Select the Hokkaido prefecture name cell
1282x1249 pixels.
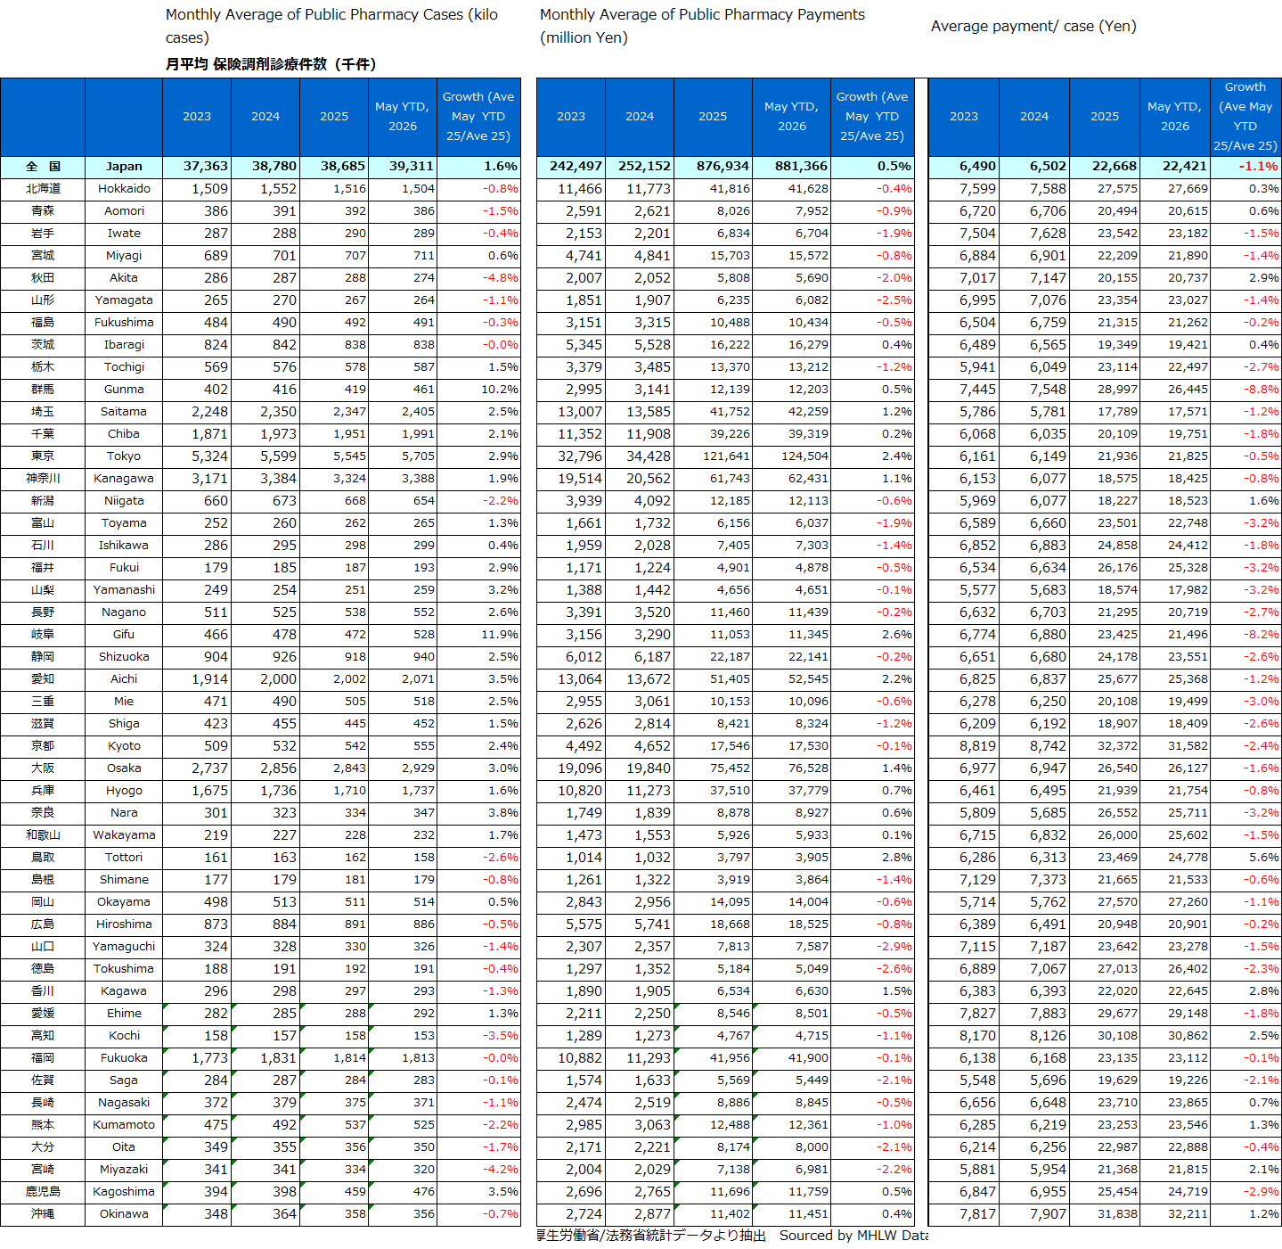click(x=124, y=188)
